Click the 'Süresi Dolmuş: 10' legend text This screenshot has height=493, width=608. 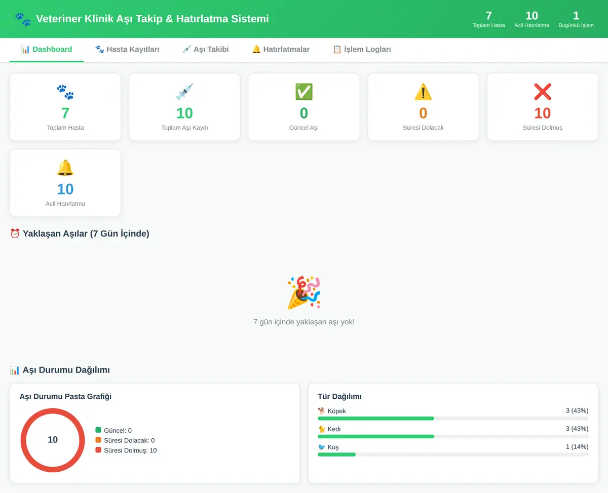[130, 450]
